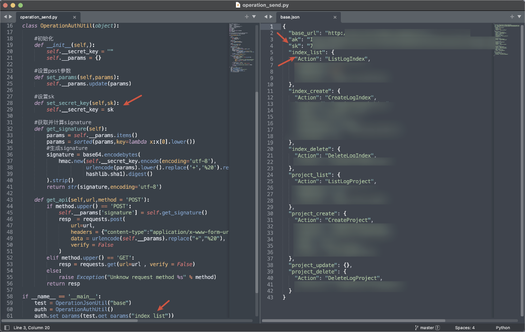525x332 pixels.
Task: Click the def set_params line
Action: 76,77
